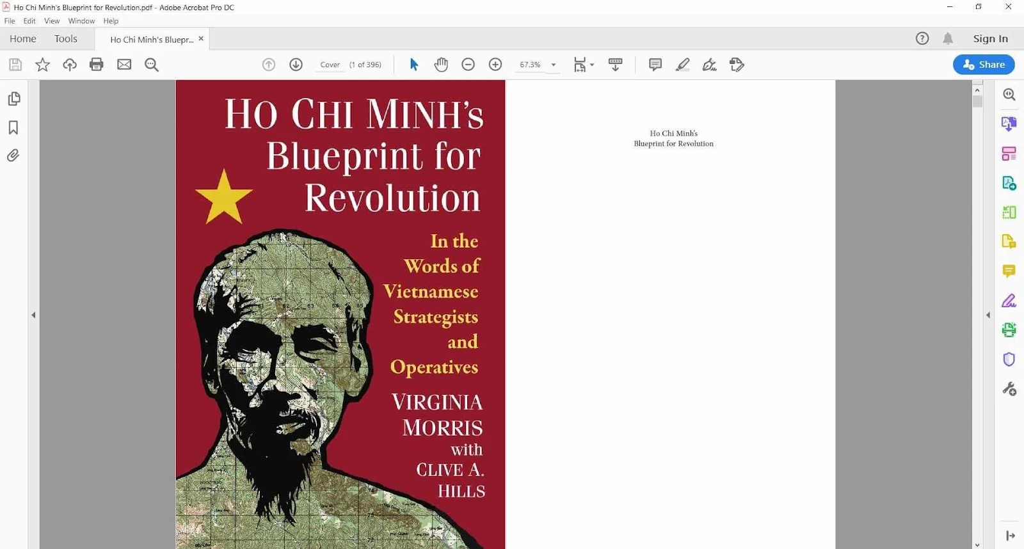Screen dimensions: 1024x549
Task: Open Page Thumbnails panel
Action: pos(13,99)
